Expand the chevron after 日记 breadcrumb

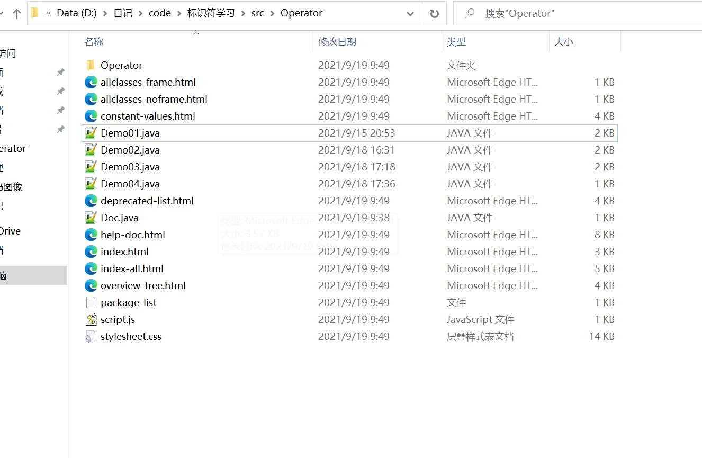pyautogui.click(x=141, y=13)
